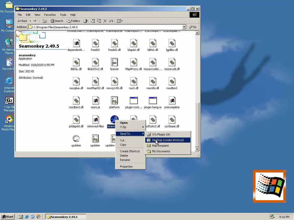Click Seamonkey 2.49.5 taskbar button
Screen dimensions: 294x220
[66, 217]
